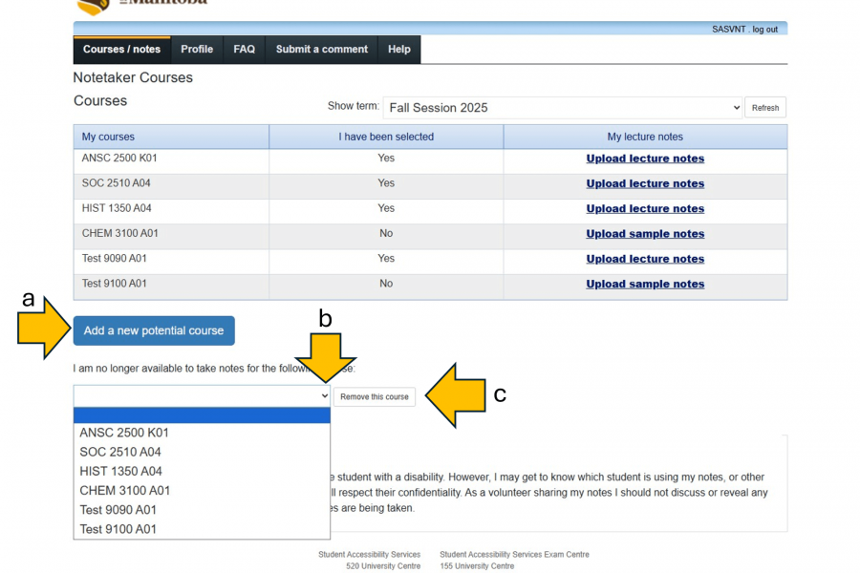Open the Help tab
This screenshot has width=860, height=573.
398,50
